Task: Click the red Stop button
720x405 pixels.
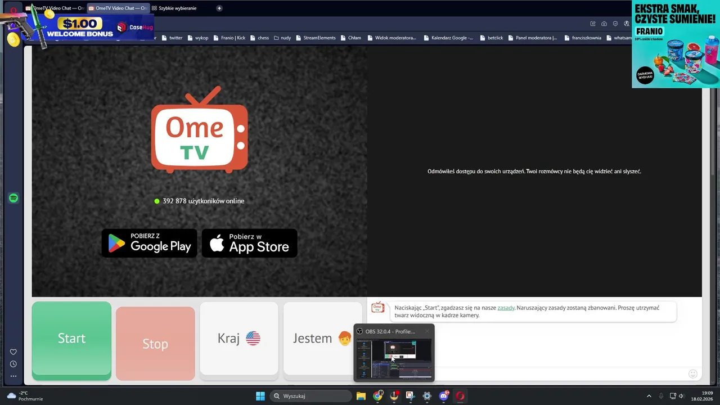Action: (155, 343)
